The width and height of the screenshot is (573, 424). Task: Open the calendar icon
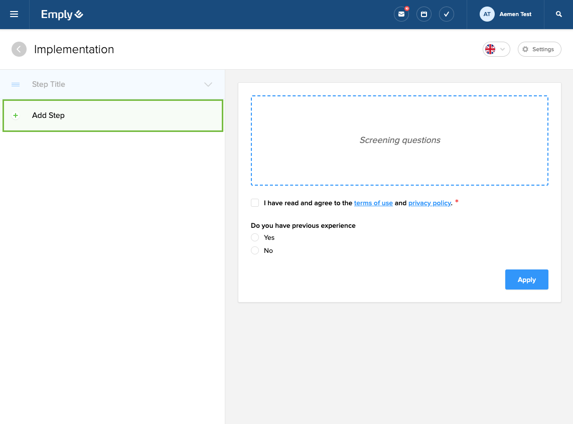pos(424,15)
